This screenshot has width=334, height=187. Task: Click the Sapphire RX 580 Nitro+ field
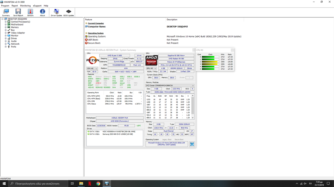(176, 56)
